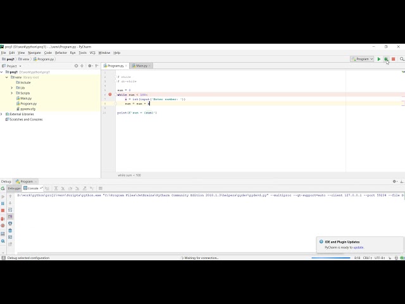Select Main.py in the project tree

(24, 98)
